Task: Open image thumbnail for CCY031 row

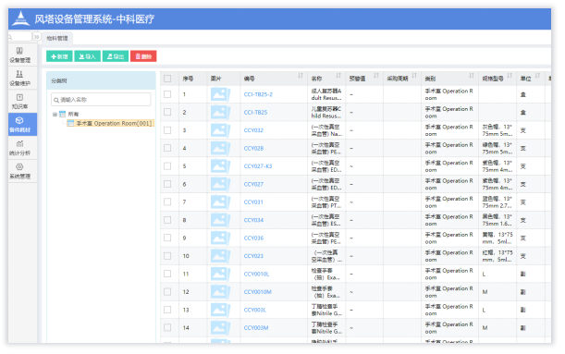Action: 220,202
